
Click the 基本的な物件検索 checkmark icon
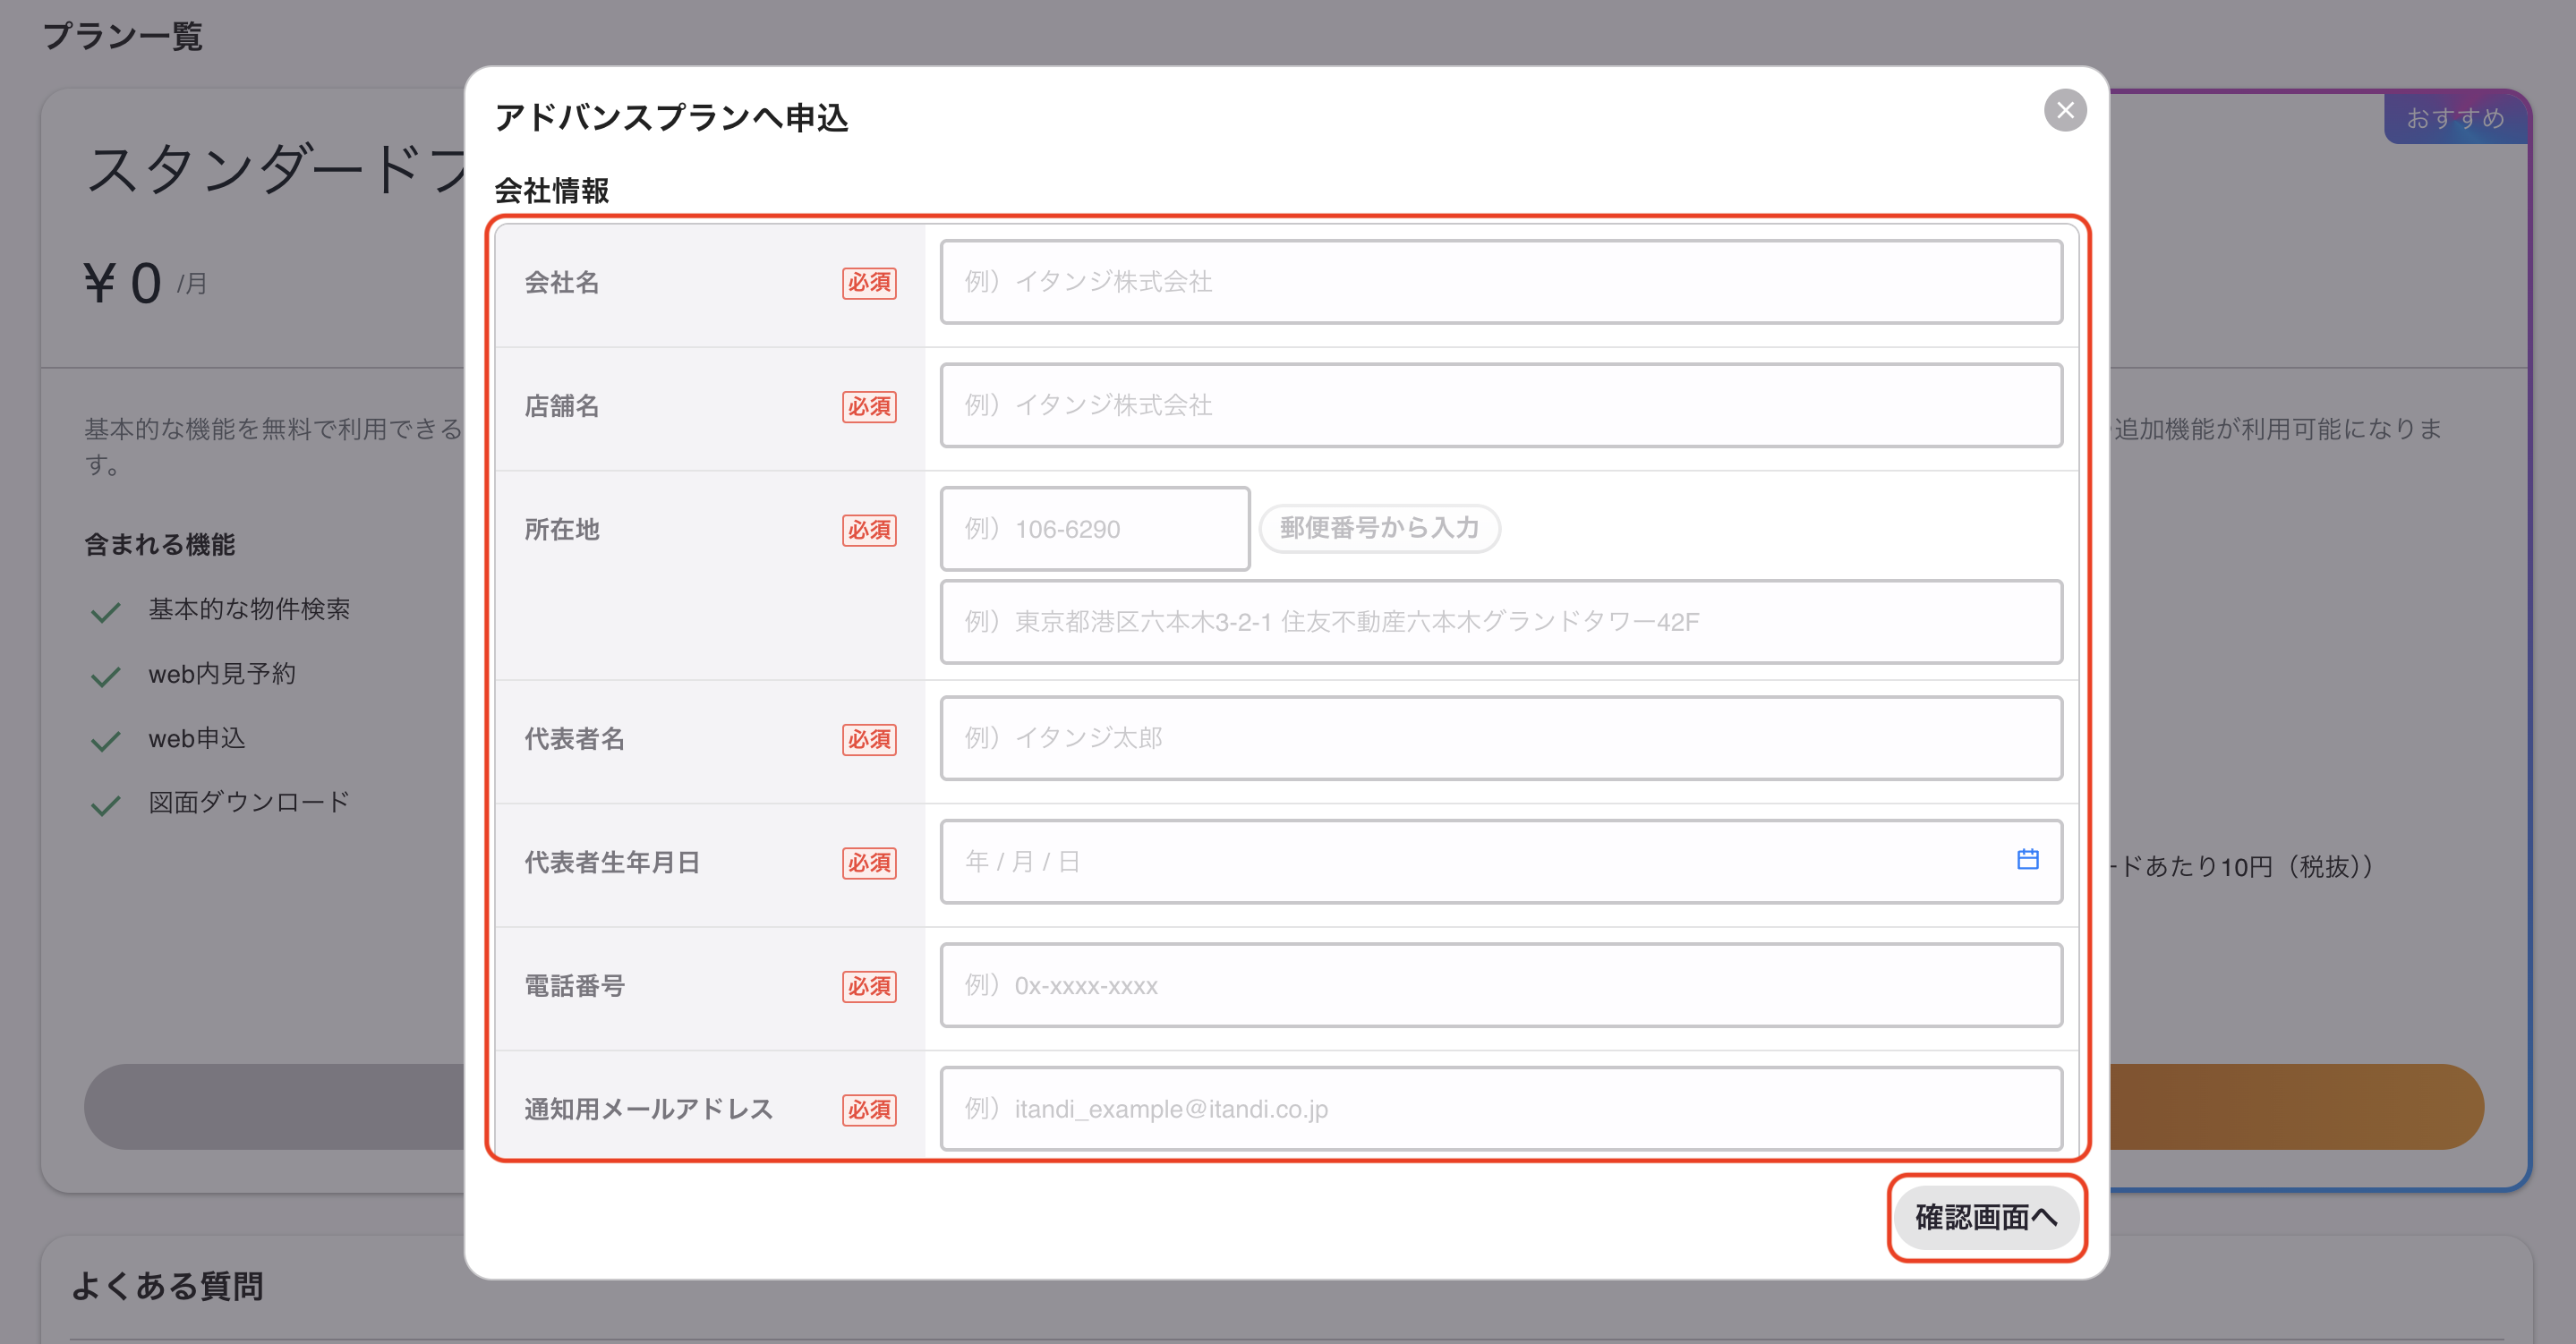pyautogui.click(x=105, y=611)
